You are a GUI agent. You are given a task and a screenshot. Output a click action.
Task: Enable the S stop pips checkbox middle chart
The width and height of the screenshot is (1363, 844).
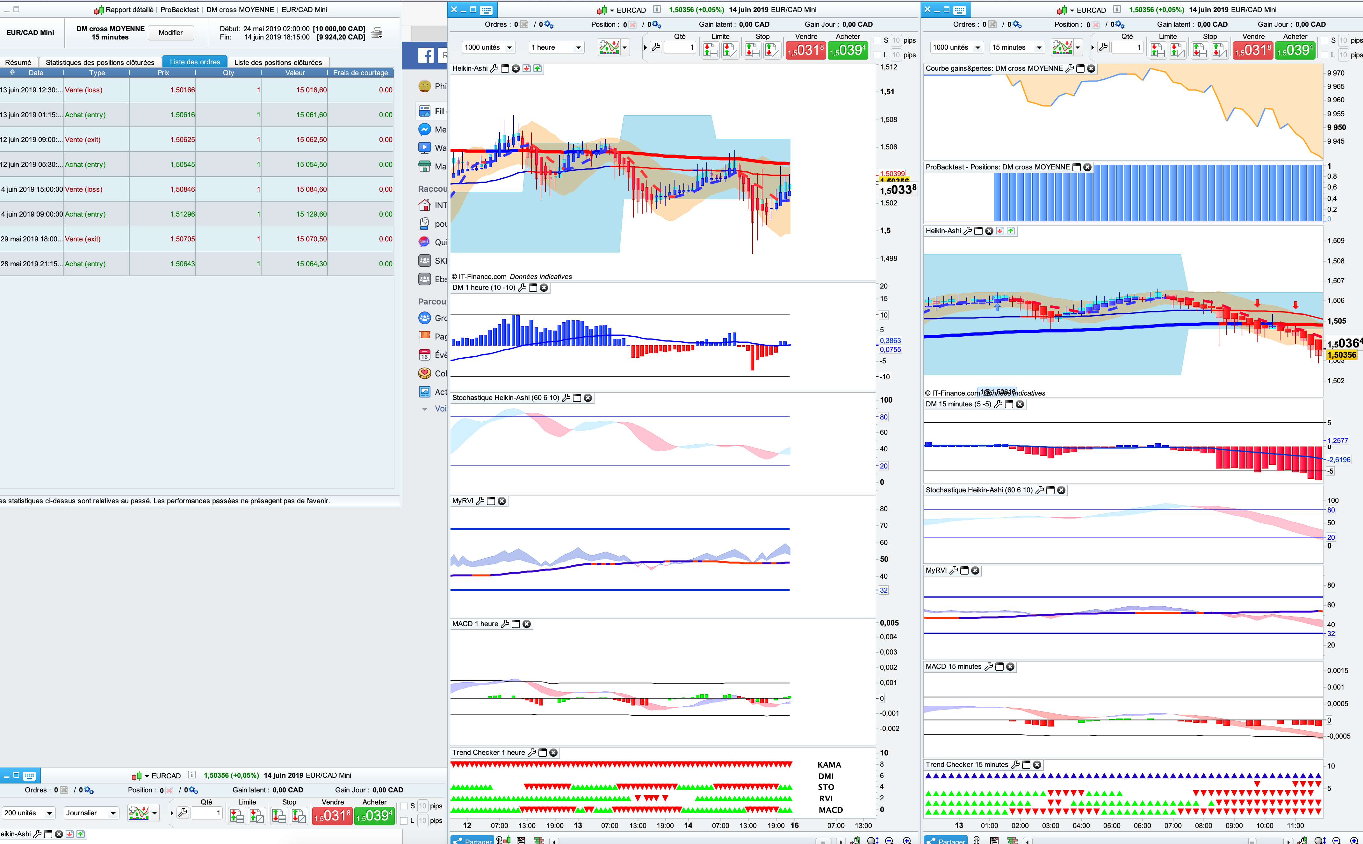pos(877,40)
